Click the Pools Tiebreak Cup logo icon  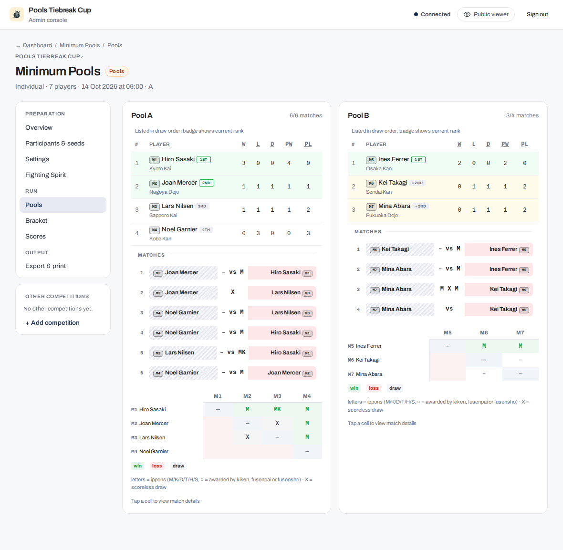[17, 14]
